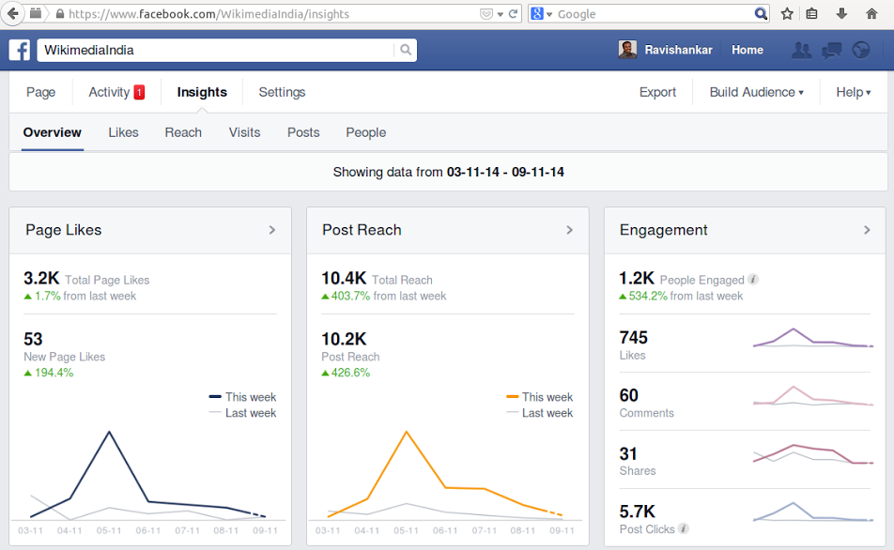The width and height of the screenshot is (894, 550).
Task: Open the Help dropdown menu
Action: [x=853, y=92]
